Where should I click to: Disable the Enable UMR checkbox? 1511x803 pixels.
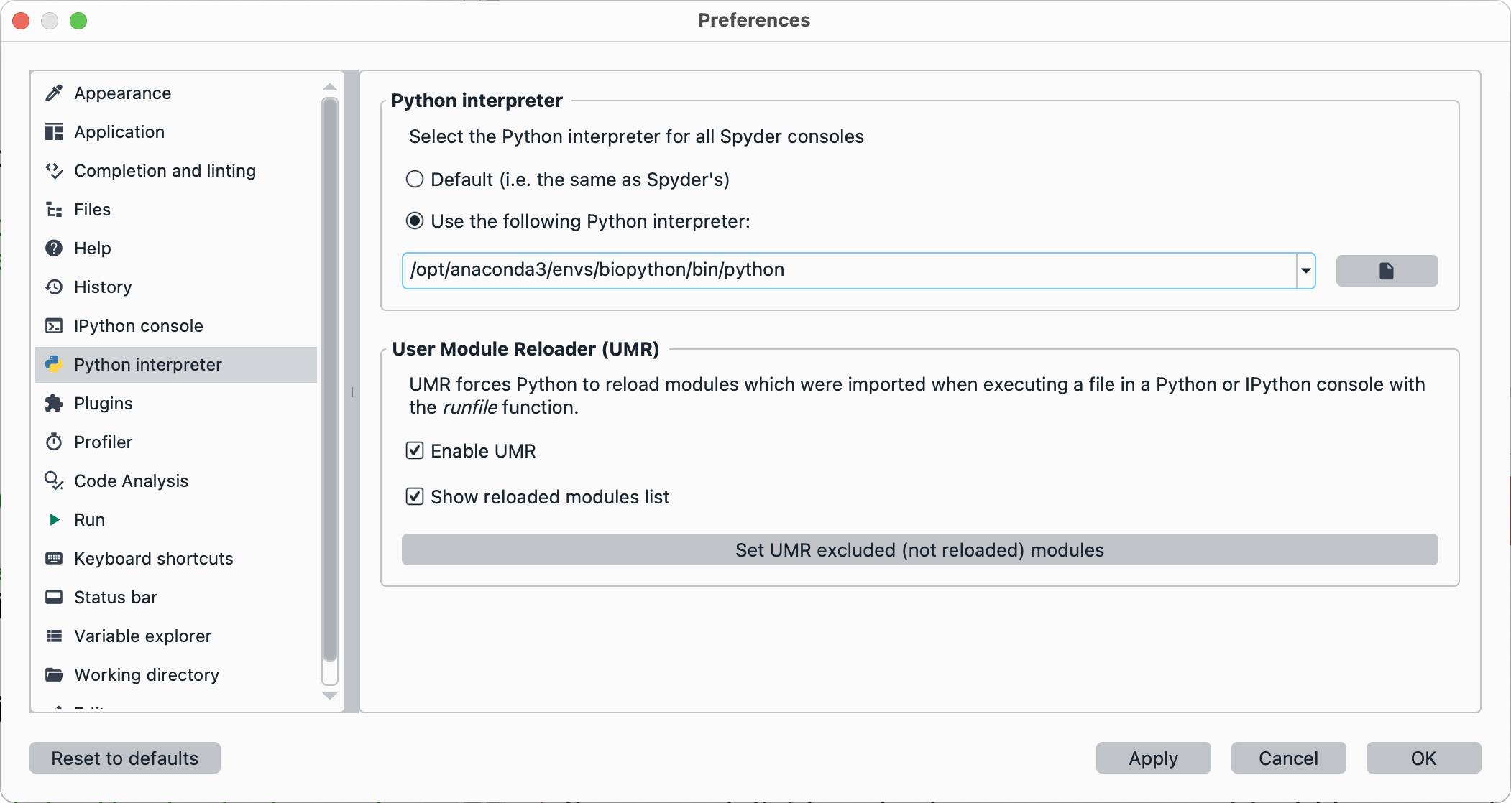pos(415,451)
